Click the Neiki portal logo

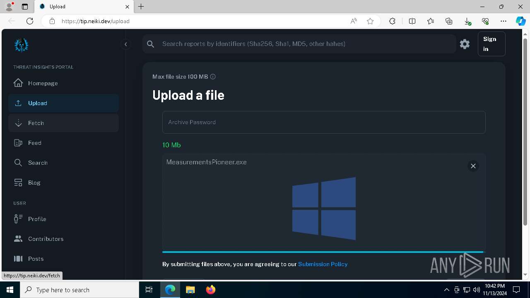click(21, 45)
